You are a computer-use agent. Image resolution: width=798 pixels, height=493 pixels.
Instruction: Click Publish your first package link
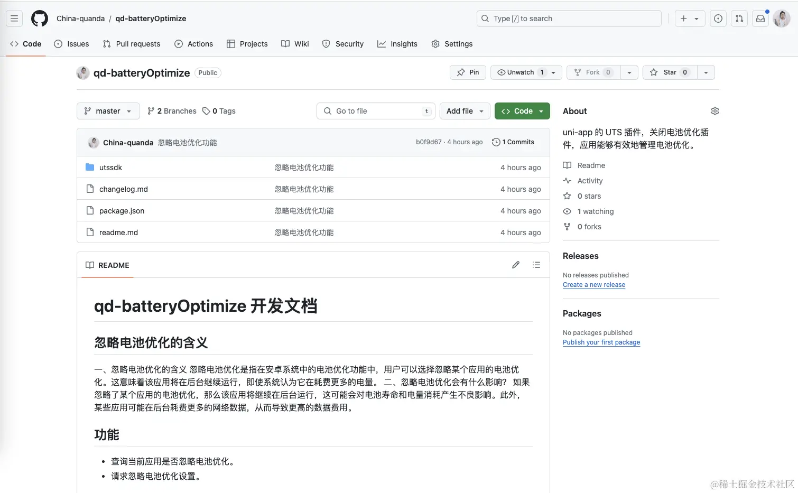click(x=601, y=342)
